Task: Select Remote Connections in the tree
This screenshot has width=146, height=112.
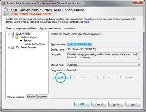Action: tap(34, 44)
